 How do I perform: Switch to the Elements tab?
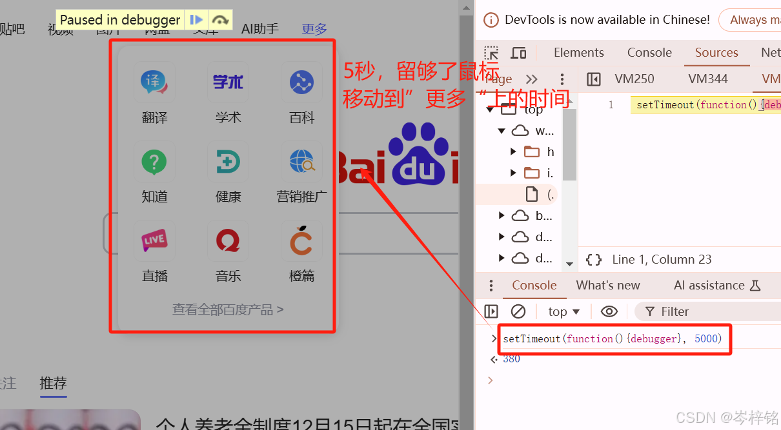(x=579, y=53)
